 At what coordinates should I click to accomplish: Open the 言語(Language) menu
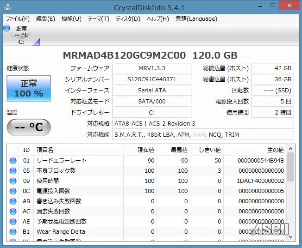click(196, 19)
